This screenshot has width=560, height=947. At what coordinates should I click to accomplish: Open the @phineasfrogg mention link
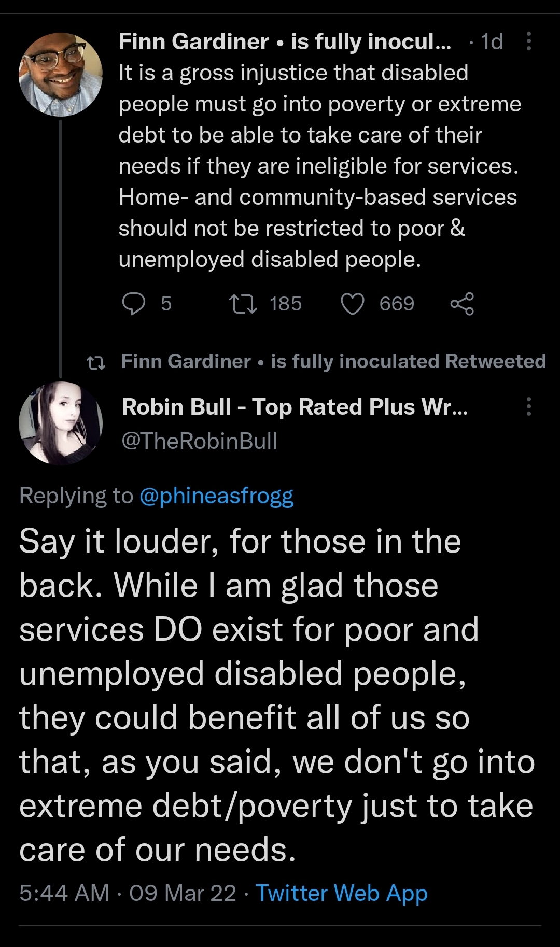click(x=216, y=496)
